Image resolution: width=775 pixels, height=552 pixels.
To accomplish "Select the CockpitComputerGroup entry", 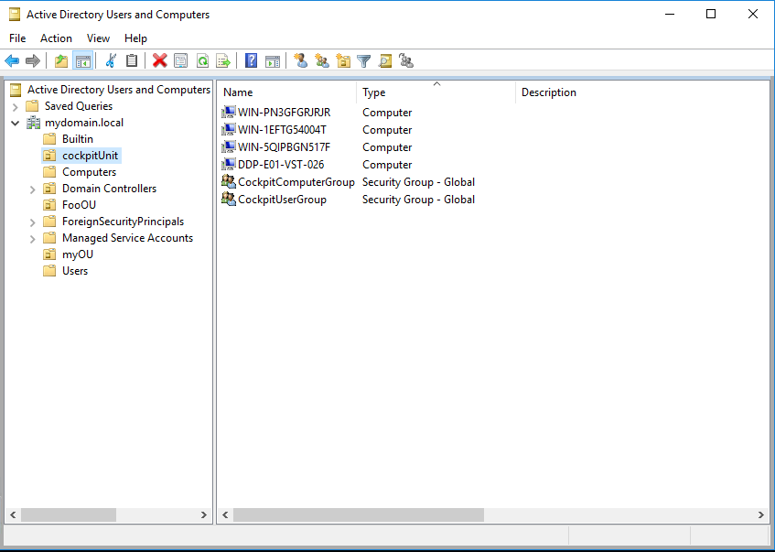I will pos(296,182).
